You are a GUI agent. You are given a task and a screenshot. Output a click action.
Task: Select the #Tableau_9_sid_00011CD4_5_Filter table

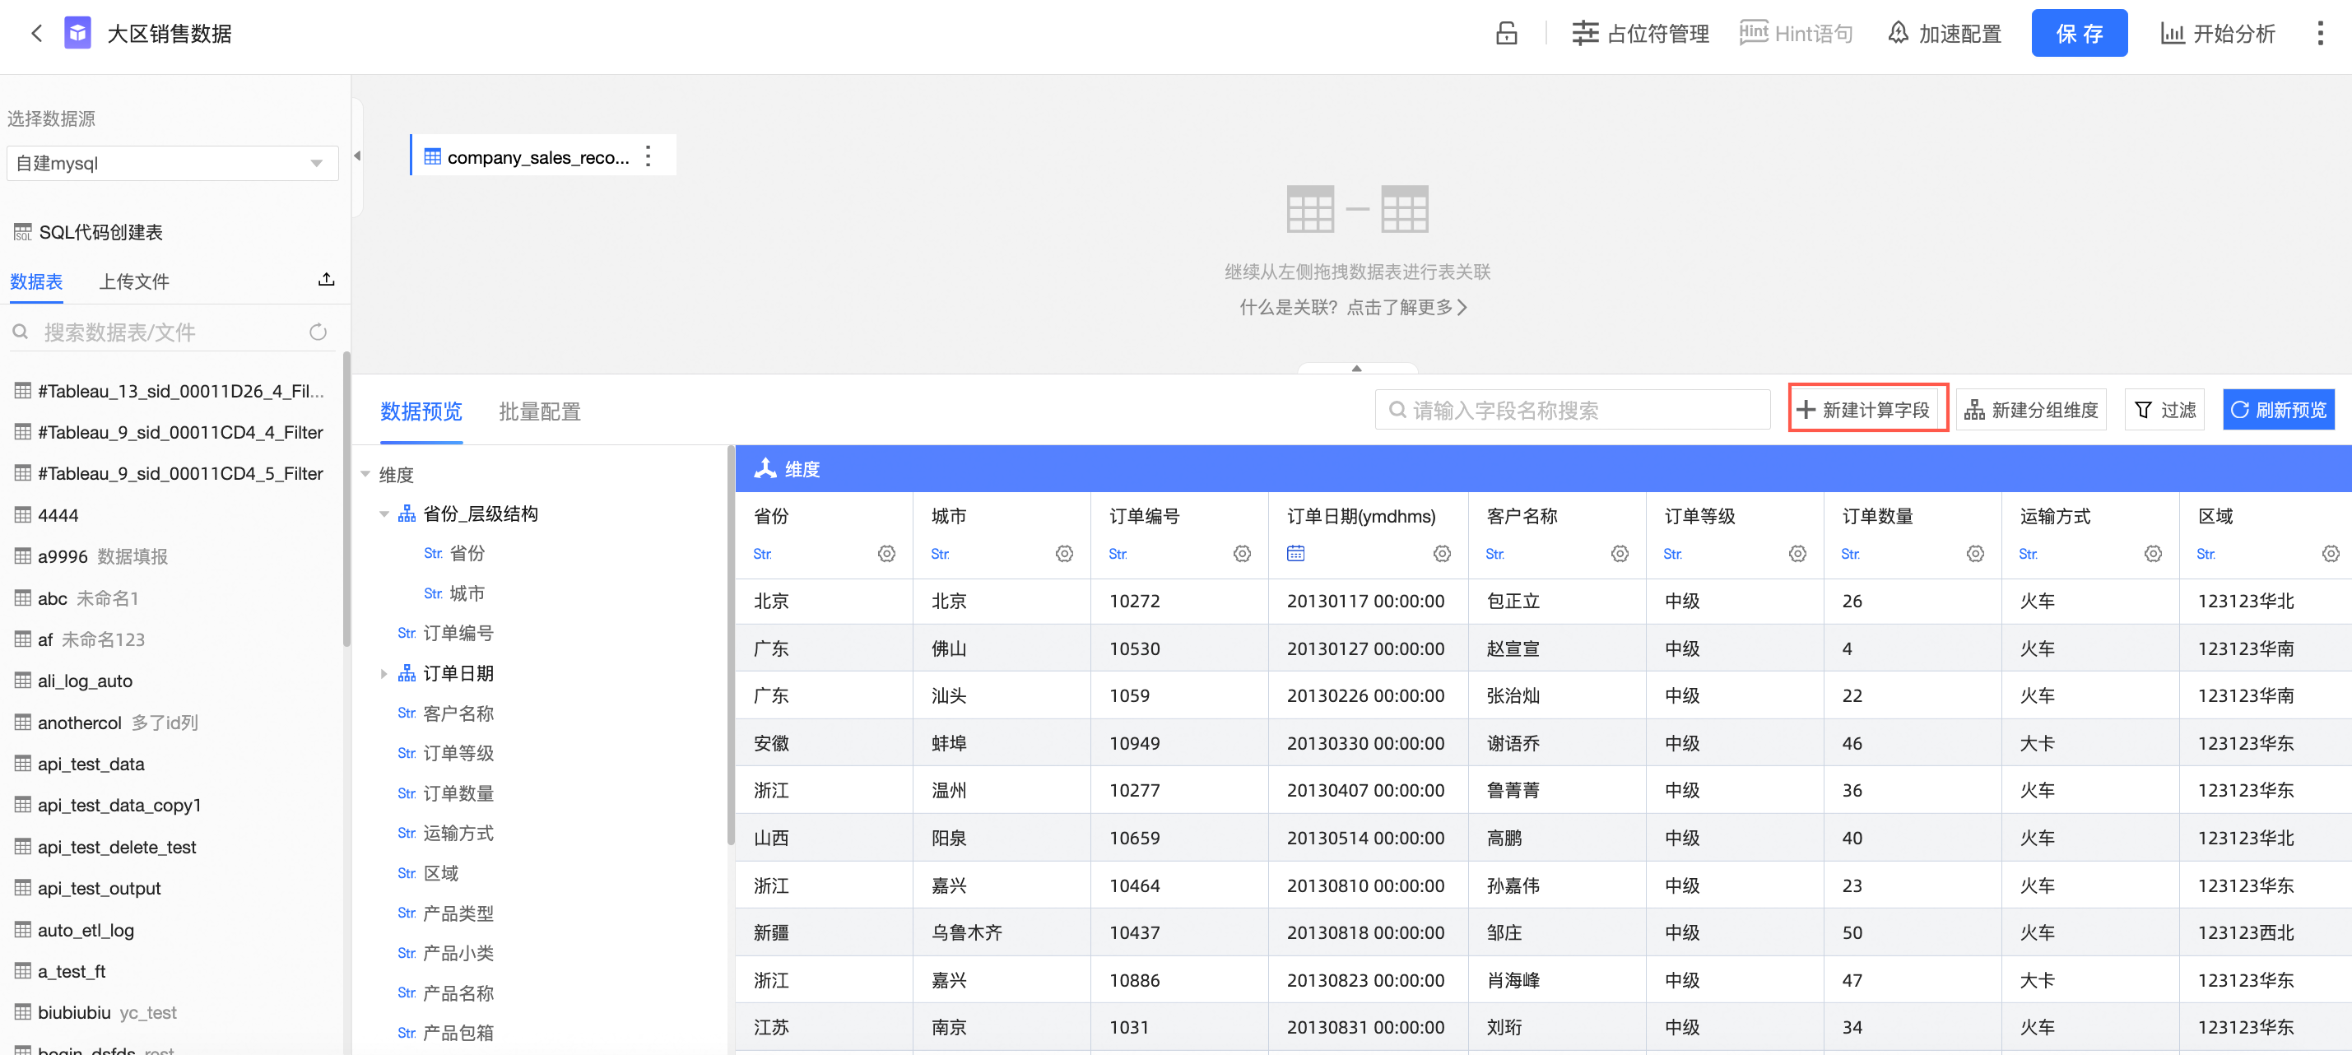[x=180, y=474]
